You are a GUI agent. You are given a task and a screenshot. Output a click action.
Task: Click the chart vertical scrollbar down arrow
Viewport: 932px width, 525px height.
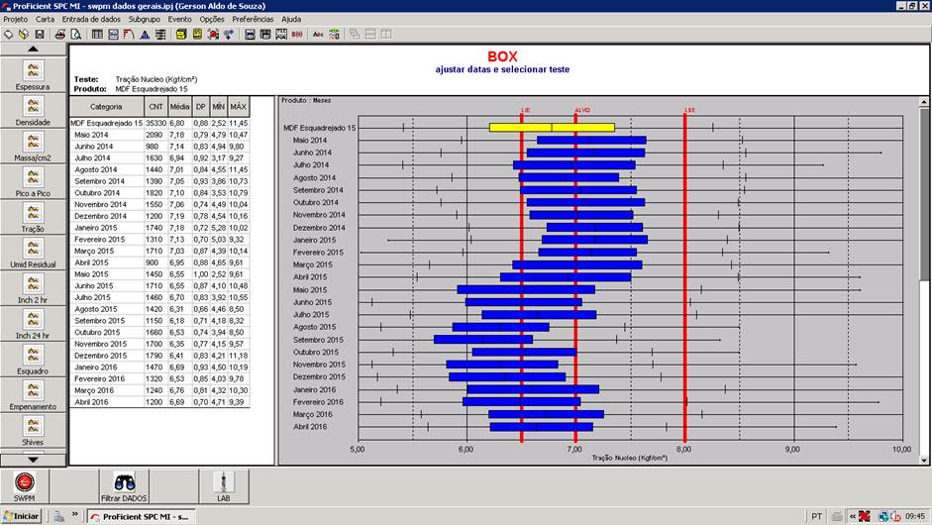tap(924, 460)
